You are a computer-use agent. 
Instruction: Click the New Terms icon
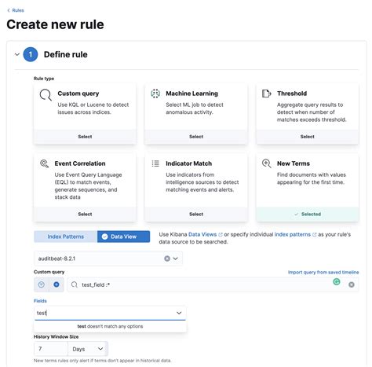pyautogui.click(x=266, y=163)
